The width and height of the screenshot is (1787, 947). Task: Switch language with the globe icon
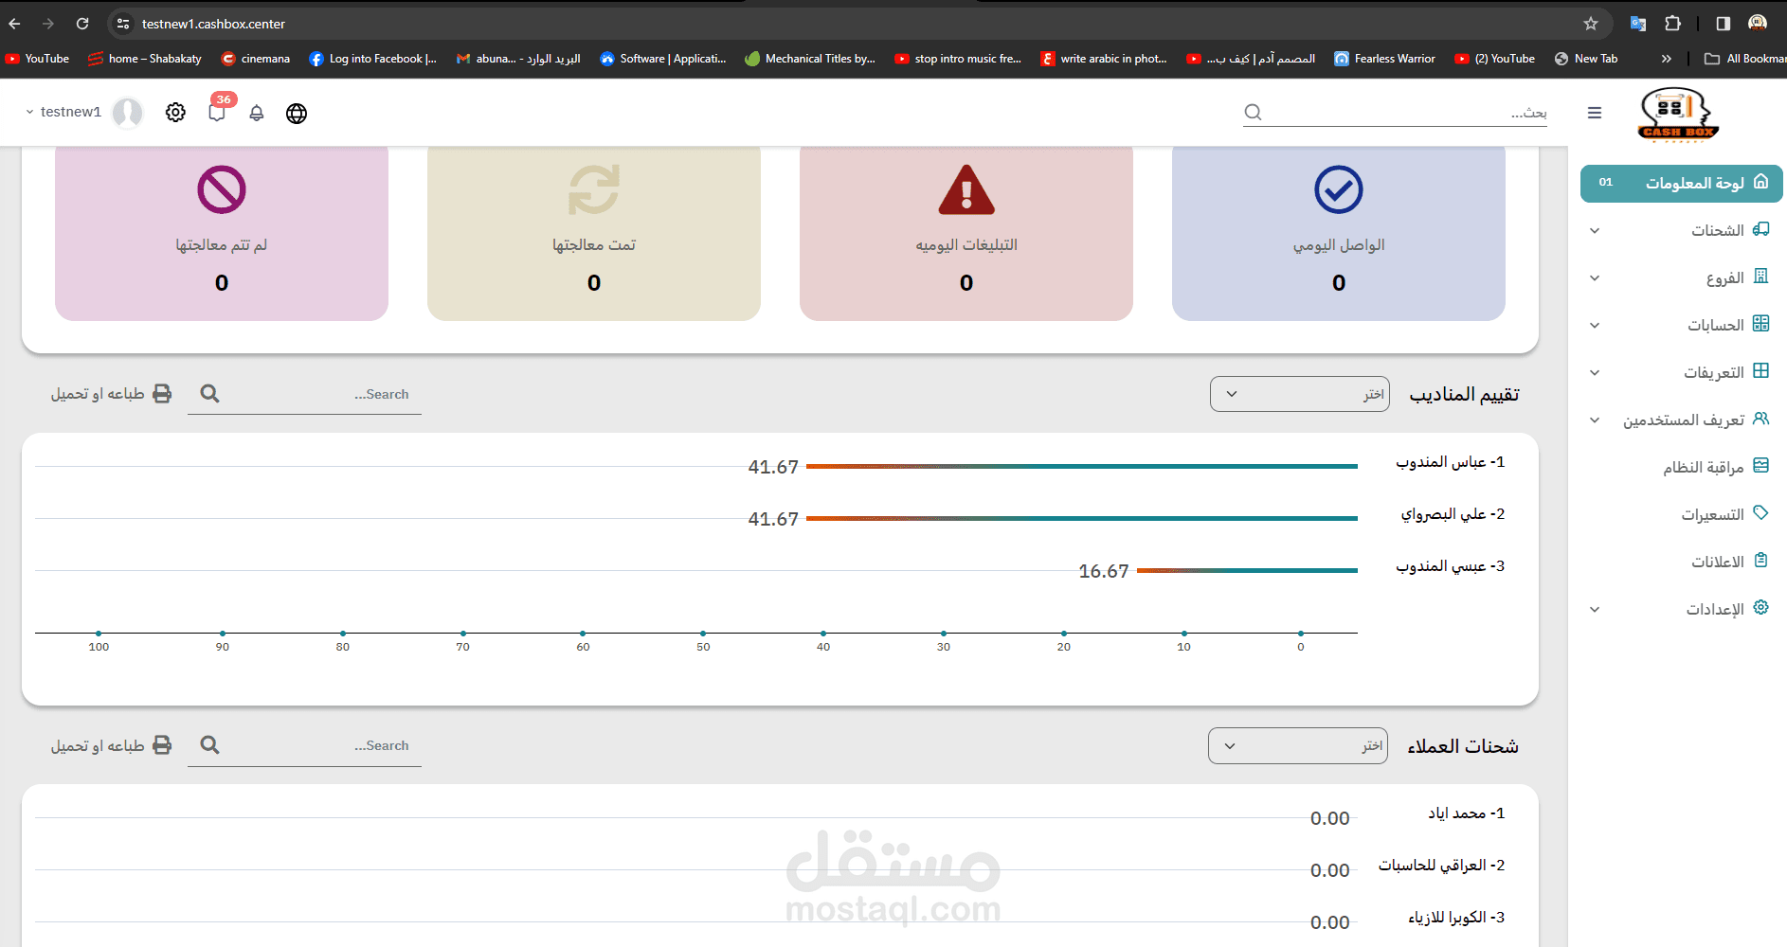(297, 114)
